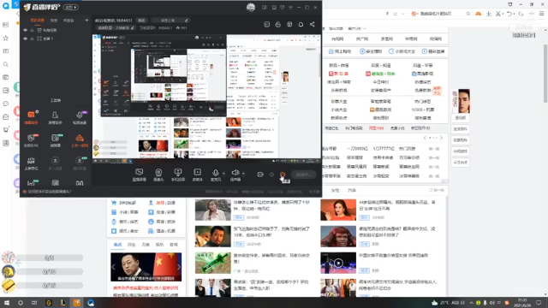Image resolution: width=548 pixels, height=308 pixels.
Task: Open the mini games link with game icon
Action: (x=402, y=51)
